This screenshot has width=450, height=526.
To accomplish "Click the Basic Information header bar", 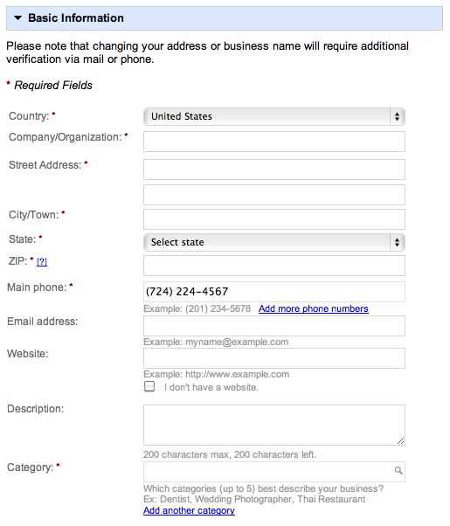I will pos(225,18).
